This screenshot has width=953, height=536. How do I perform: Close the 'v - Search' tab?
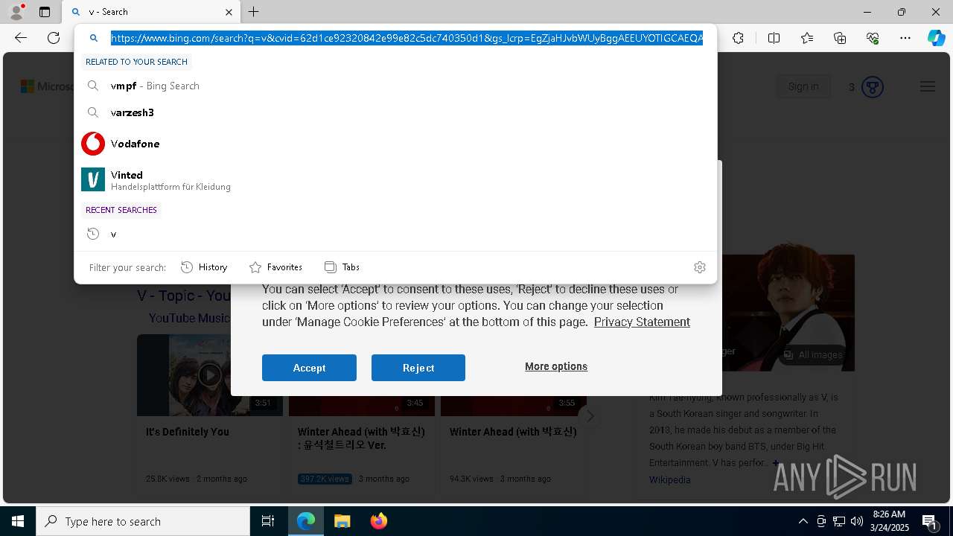[229, 12]
